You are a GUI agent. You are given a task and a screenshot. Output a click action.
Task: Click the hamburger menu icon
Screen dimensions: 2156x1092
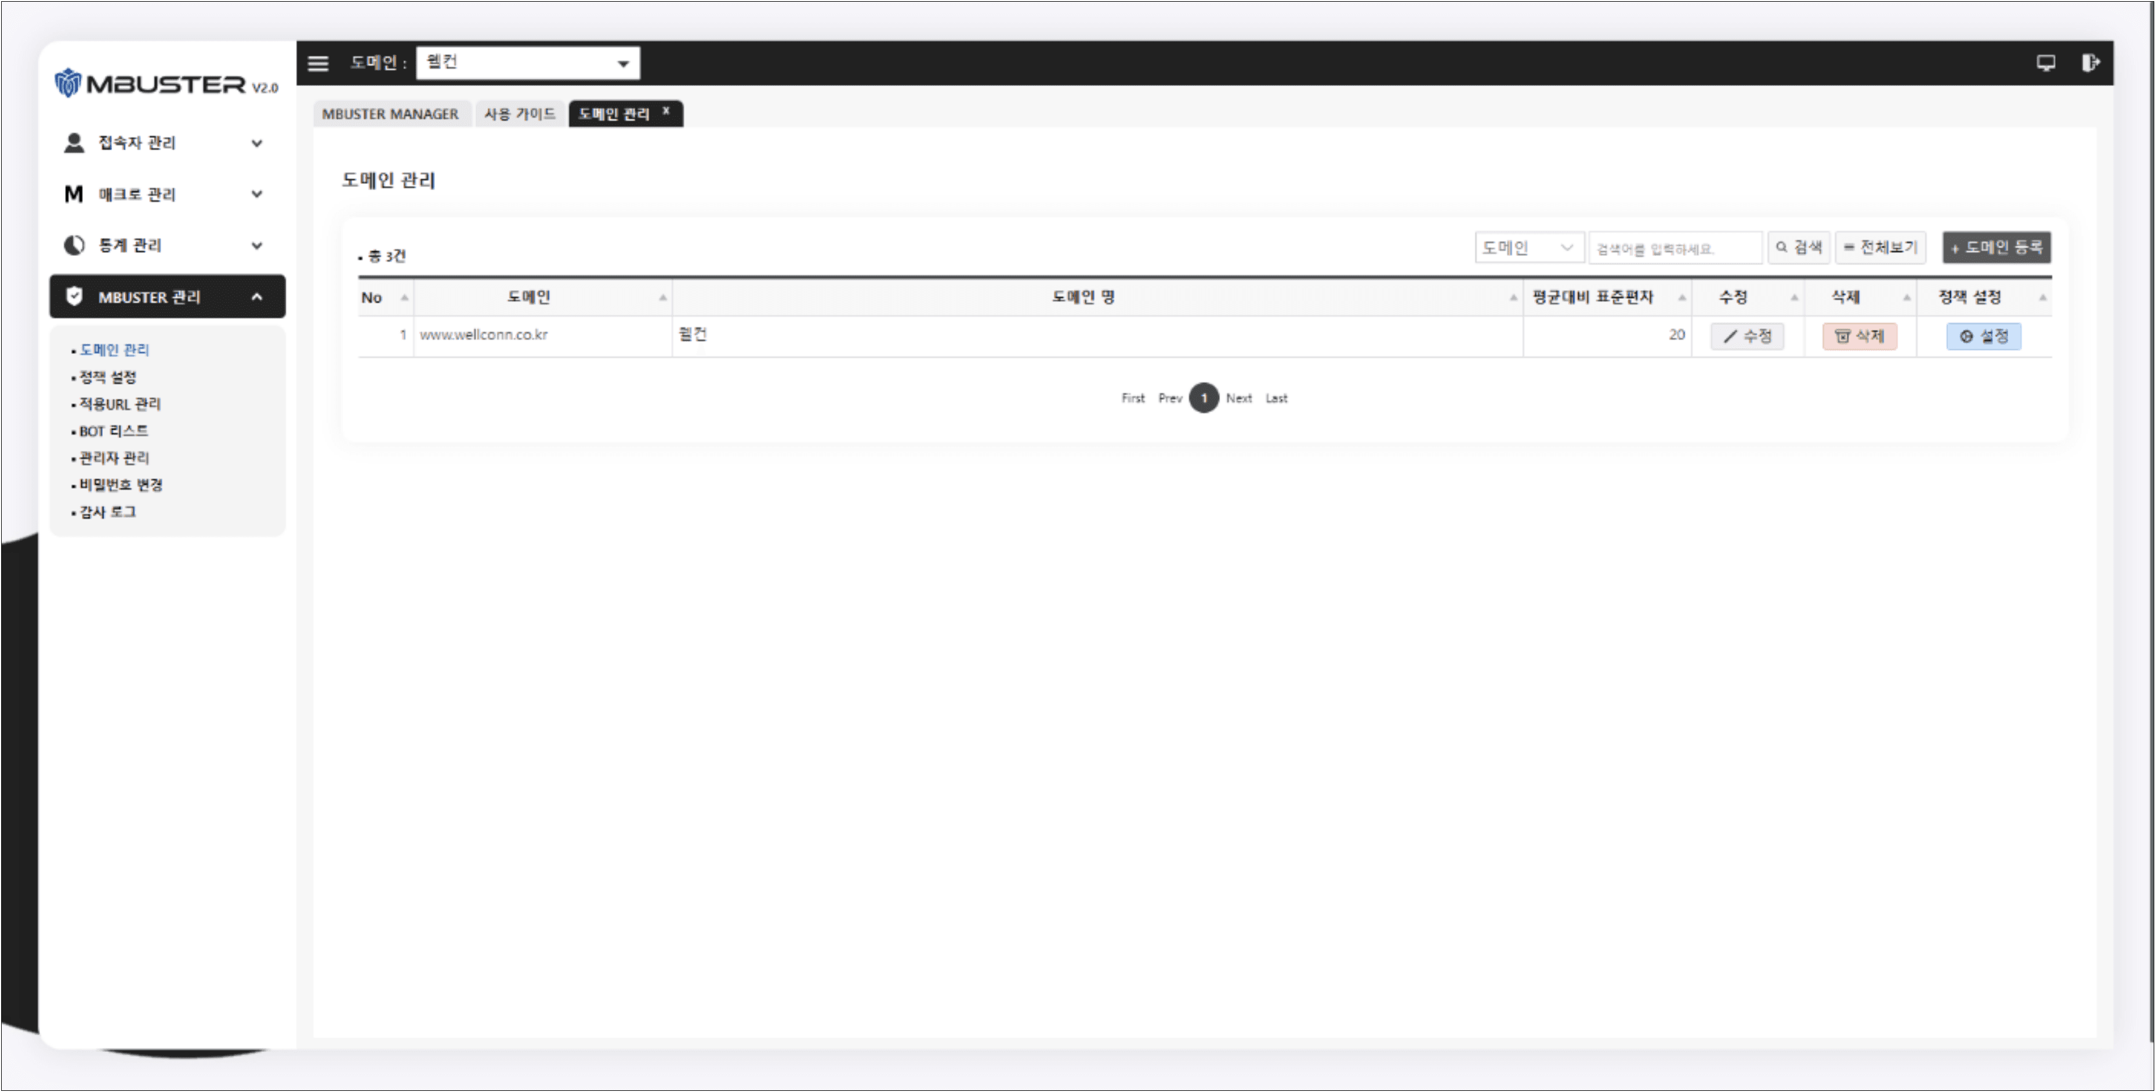pyautogui.click(x=318, y=63)
